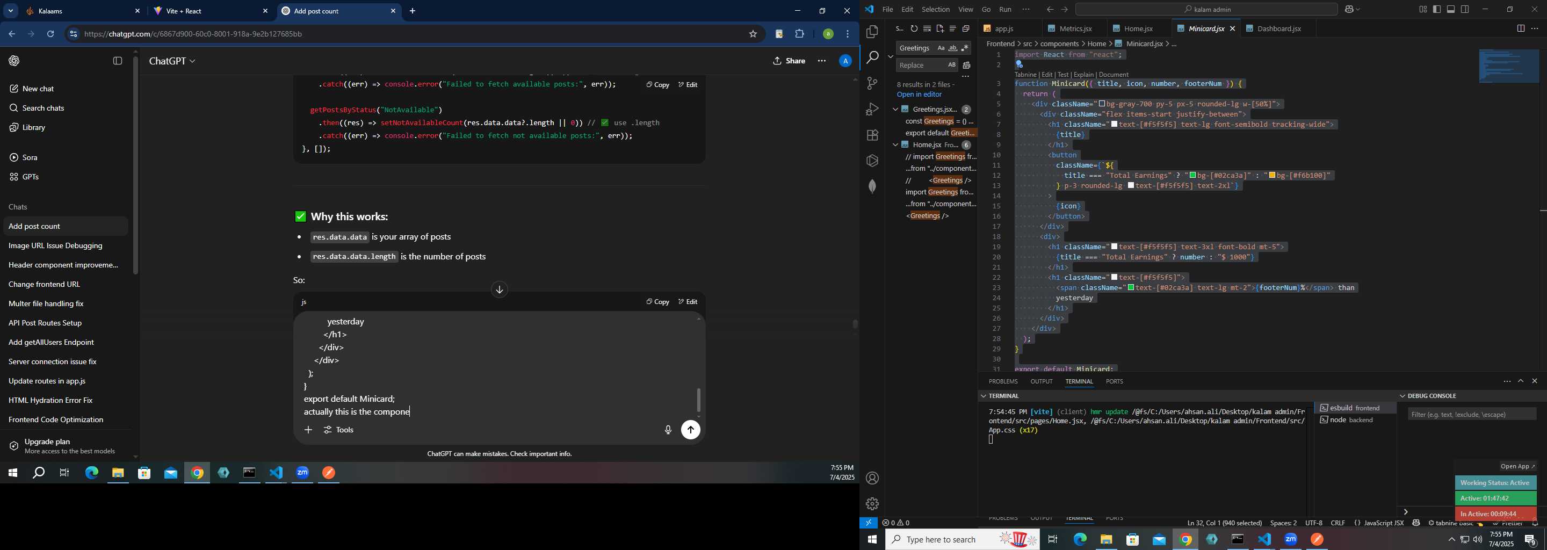1547x550 pixels.
Task: Click scroll-to-bottom arrow in ChatGPT
Action: pos(499,290)
